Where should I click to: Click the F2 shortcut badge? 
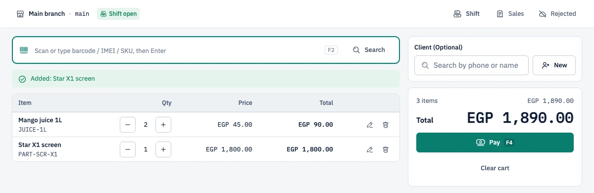pyautogui.click(x=331, y=50)
